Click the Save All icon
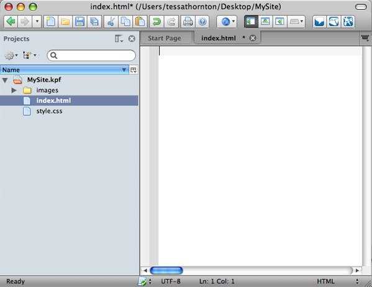Viewport: 372px width, 287px height. click(x=94, y=22)
